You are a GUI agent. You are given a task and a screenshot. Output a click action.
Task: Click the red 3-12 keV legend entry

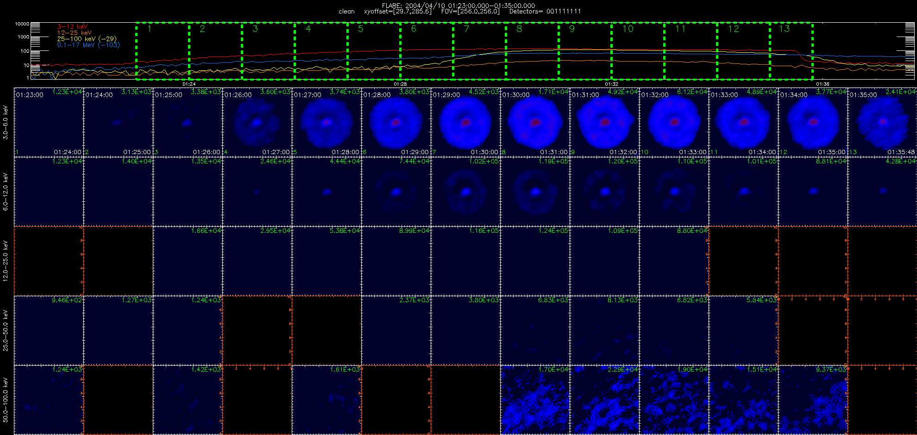click(x=72, y=27)
